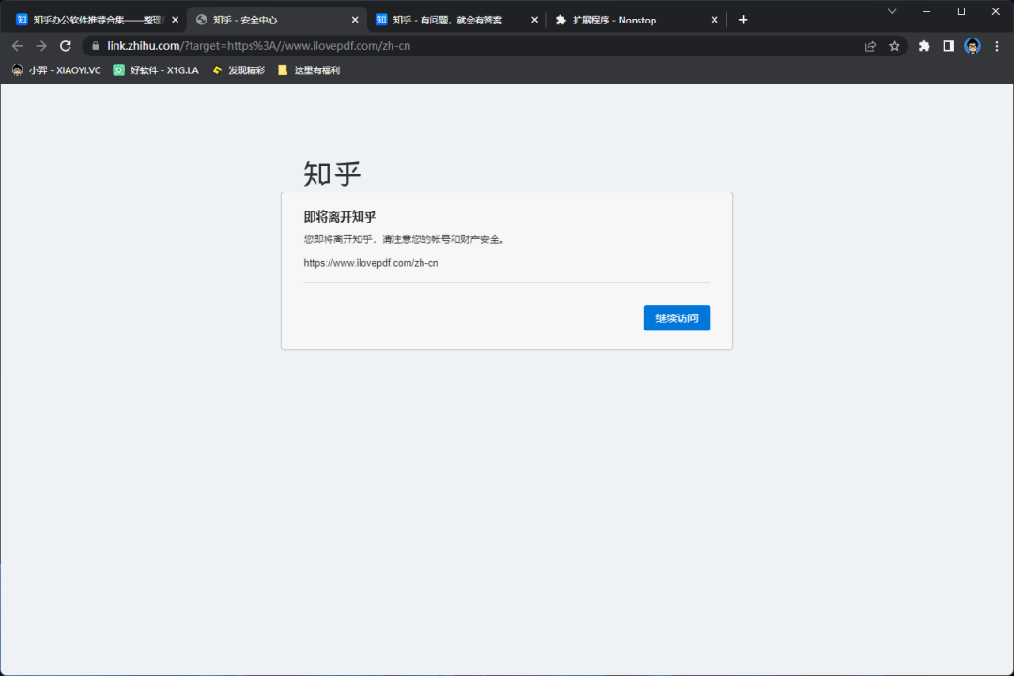This screenshot has width=1014, height=676.
Task: Open 好软件 - X1G.LA bookmark
Action: (156, 70)
